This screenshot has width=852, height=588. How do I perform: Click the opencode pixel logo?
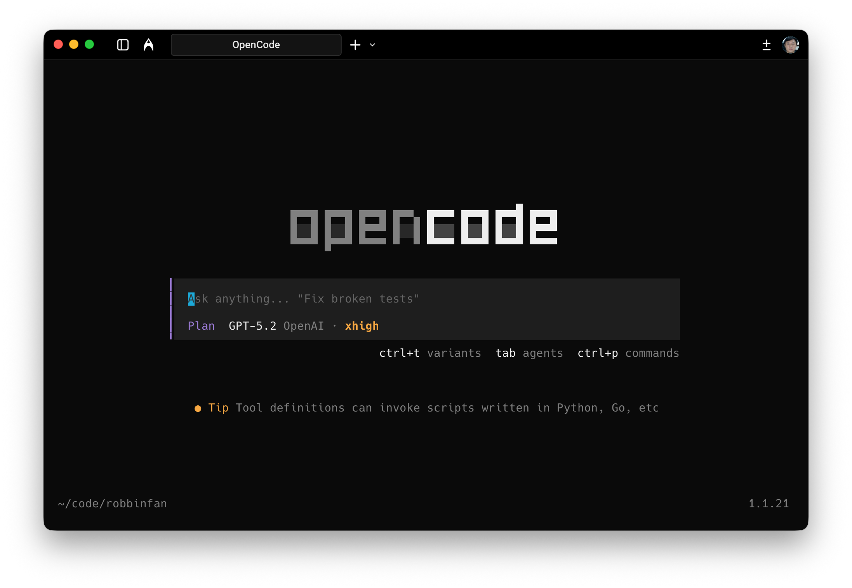423,227
